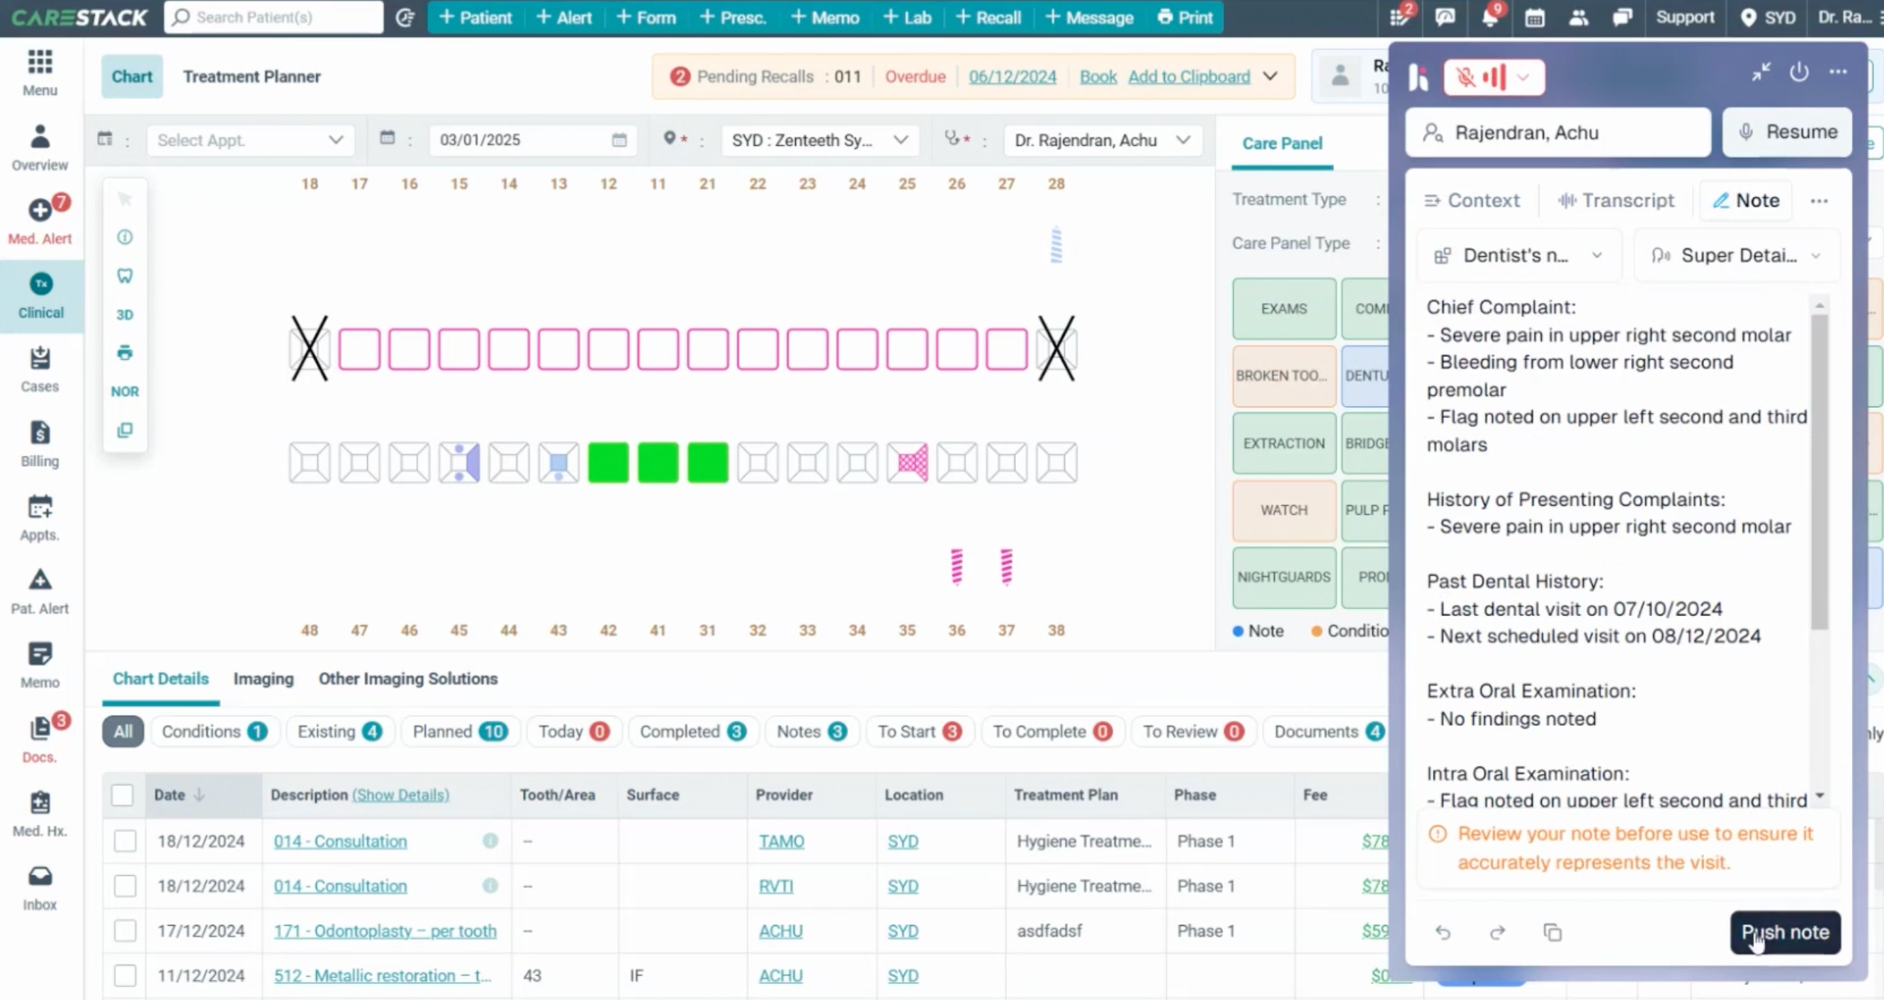Switch chart to 3D view
The image size is (1884, 1000).
pyautogui.click(x=125, y=314)
